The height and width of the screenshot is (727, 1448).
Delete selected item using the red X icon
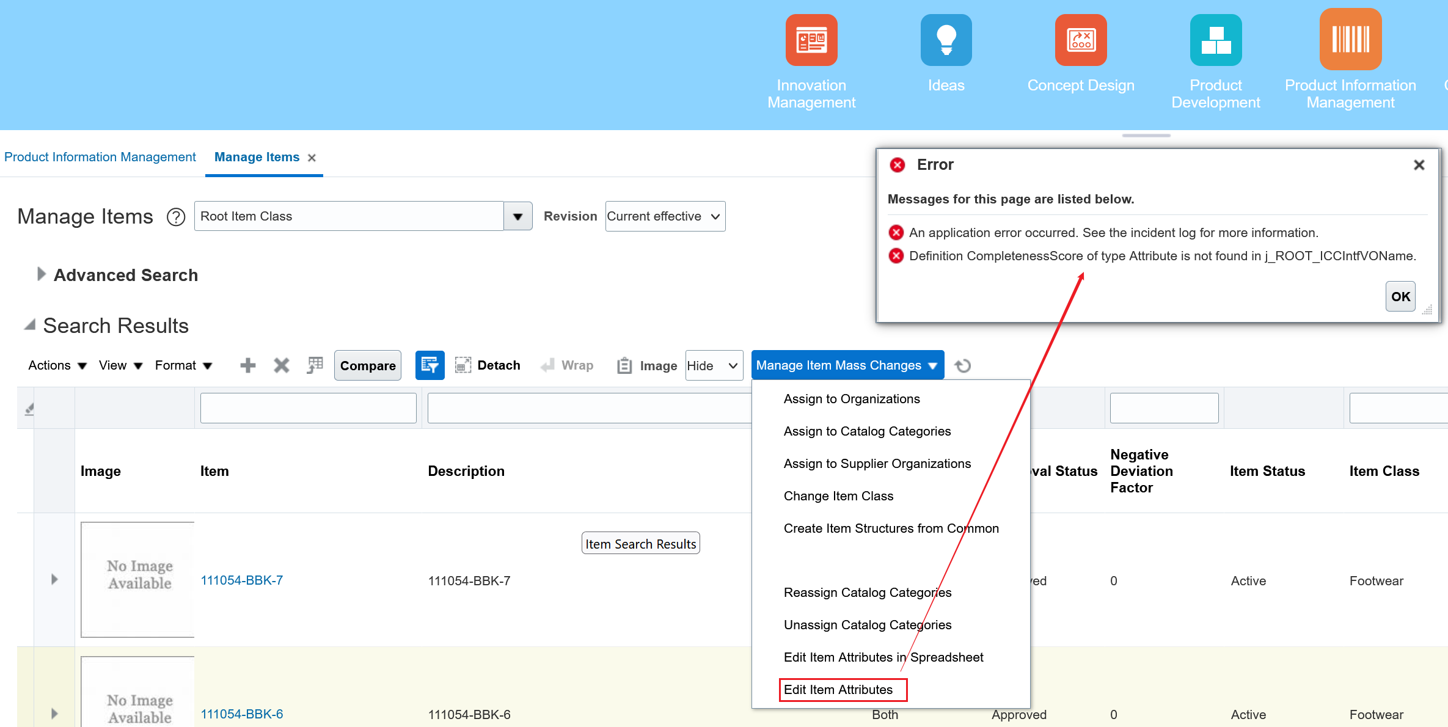point(281,365)
